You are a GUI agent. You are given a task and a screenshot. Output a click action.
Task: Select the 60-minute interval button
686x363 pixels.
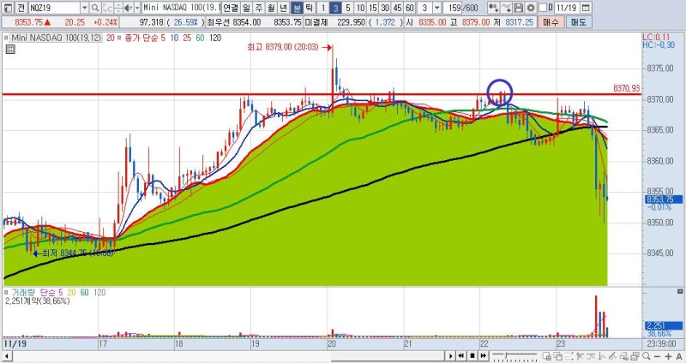pyautogui.click(x=410, y=8)
